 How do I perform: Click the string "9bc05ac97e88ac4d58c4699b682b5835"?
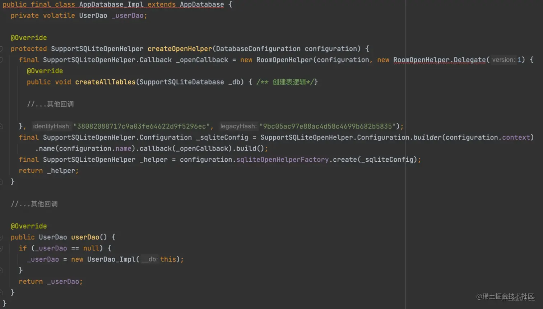coord(328,126)
